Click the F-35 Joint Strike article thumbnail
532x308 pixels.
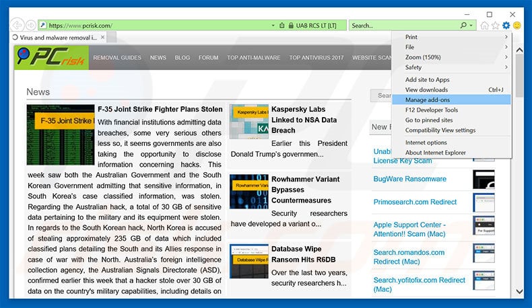(61, 135)
